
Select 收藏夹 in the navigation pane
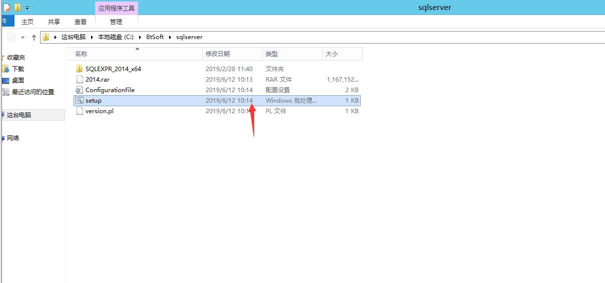tap(16, 58)
